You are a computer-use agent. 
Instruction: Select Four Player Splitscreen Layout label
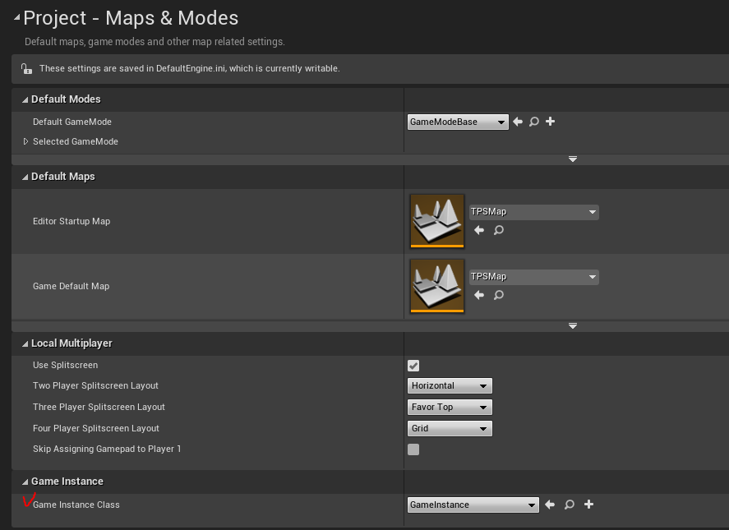point(96,428)
